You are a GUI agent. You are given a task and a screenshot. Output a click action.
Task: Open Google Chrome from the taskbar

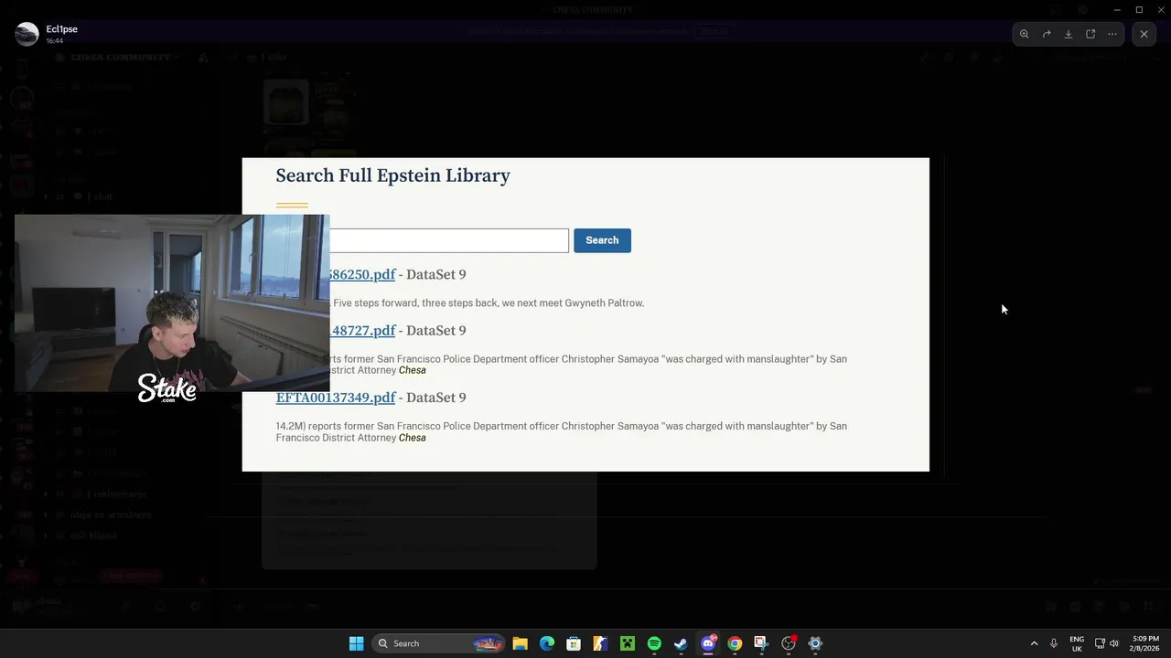pos(735,643)
